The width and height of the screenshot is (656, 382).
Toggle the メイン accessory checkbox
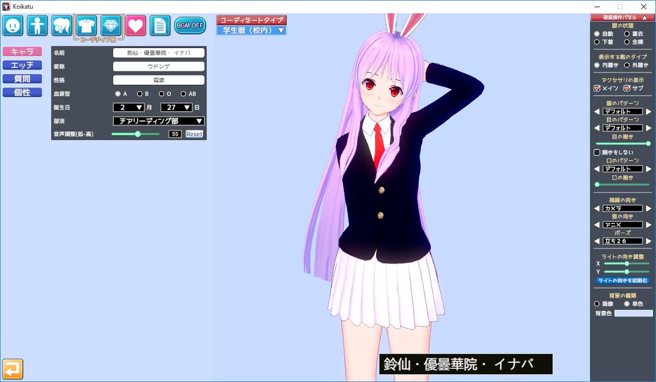(x=597, y=89)
